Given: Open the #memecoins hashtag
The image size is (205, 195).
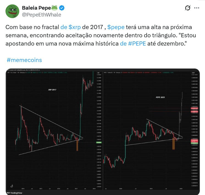Looking at the screenshot, I should [24, 60].
